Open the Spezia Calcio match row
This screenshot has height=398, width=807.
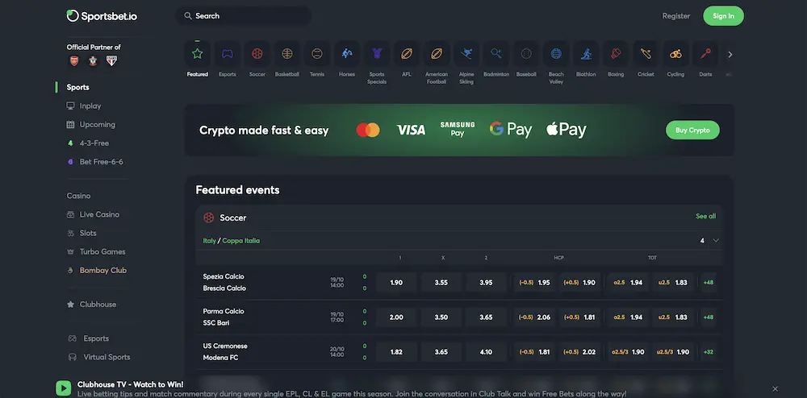click(x=460, y=283)
